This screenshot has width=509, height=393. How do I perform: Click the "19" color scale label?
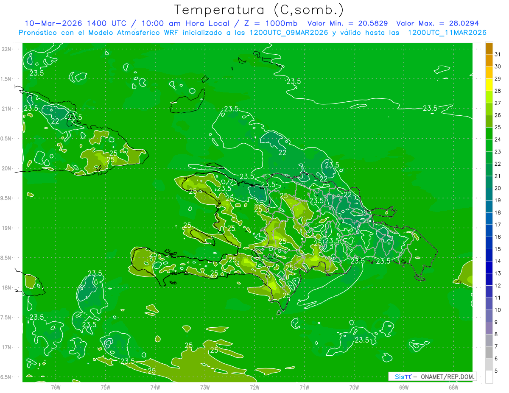(x=498, y=201)
